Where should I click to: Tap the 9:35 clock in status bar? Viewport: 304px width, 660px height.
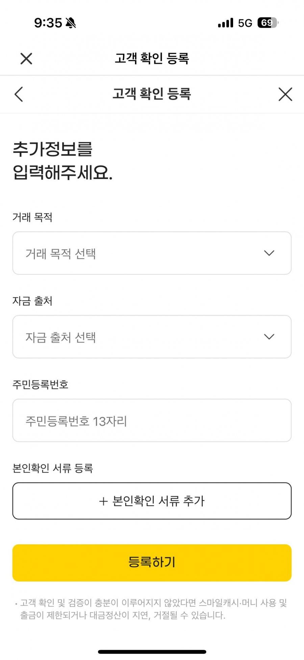(x=48, y=23)
